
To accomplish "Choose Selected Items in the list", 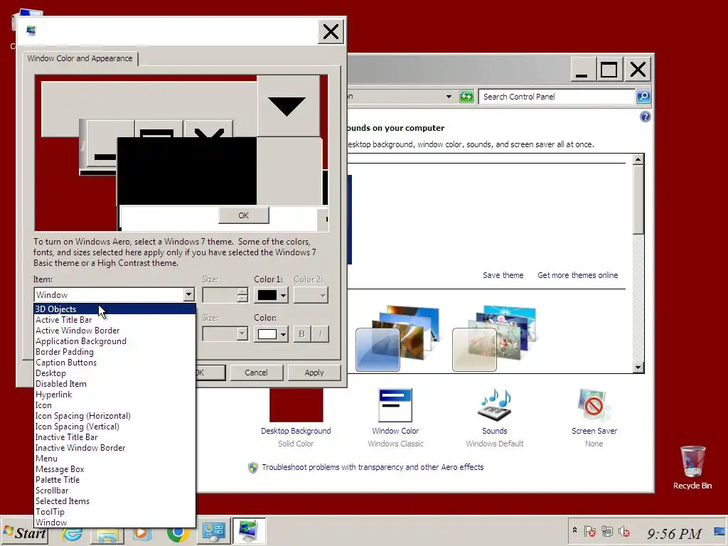I will (114, 501).
